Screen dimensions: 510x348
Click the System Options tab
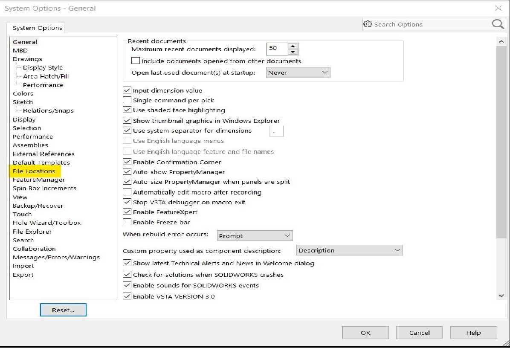point(38,28)
